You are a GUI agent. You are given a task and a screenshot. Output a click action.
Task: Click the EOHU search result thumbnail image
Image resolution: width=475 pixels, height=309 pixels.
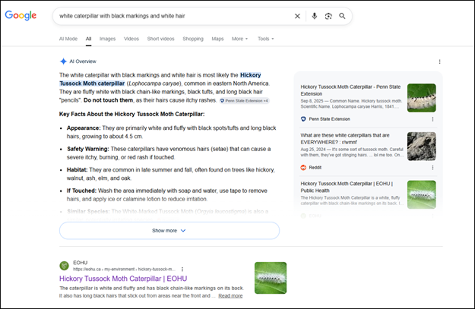point(270,278)
